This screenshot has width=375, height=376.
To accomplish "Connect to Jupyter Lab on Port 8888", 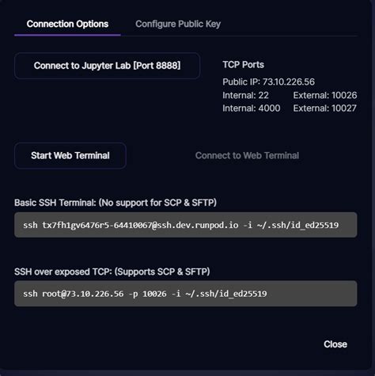I will coord(107,66).
